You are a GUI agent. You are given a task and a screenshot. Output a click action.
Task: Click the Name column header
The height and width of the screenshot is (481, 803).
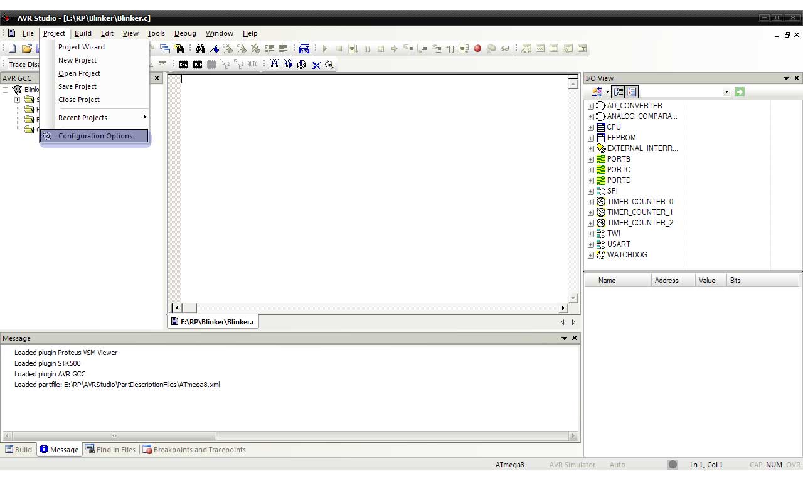618,281
